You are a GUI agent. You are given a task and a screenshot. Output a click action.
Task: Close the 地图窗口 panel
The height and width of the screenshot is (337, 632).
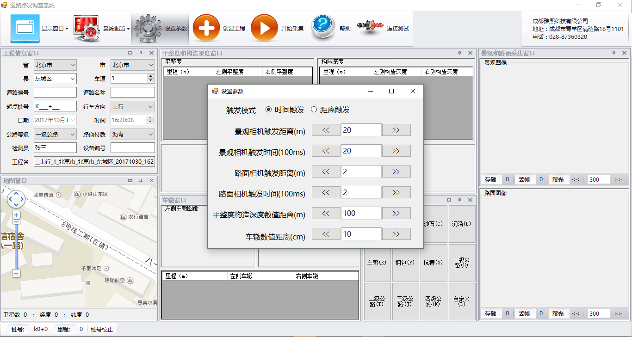pos(151,180)
